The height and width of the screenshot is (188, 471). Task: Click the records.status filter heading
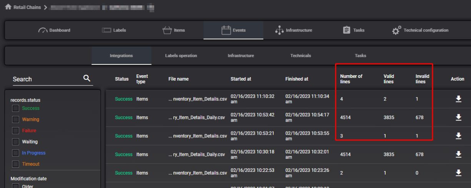point(25,100)
